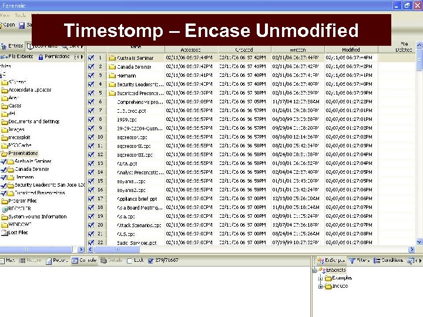Screen dimensions: 423x317
Task: Click the Canada Seminar row folder icon
Action: [x=112, y=67]
